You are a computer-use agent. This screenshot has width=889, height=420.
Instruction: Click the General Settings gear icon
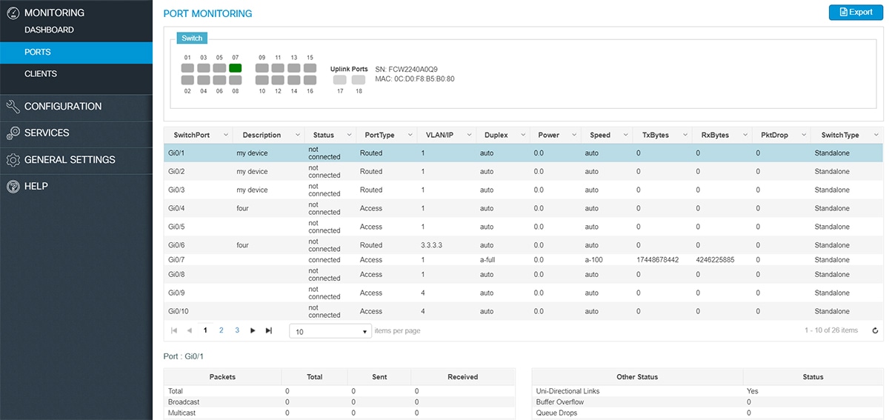[x=13, y=160]
